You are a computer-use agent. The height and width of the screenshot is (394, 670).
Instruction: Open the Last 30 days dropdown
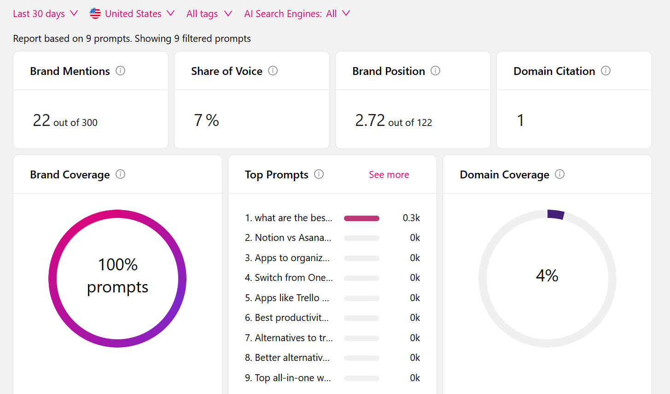click(x=45, y=14)
